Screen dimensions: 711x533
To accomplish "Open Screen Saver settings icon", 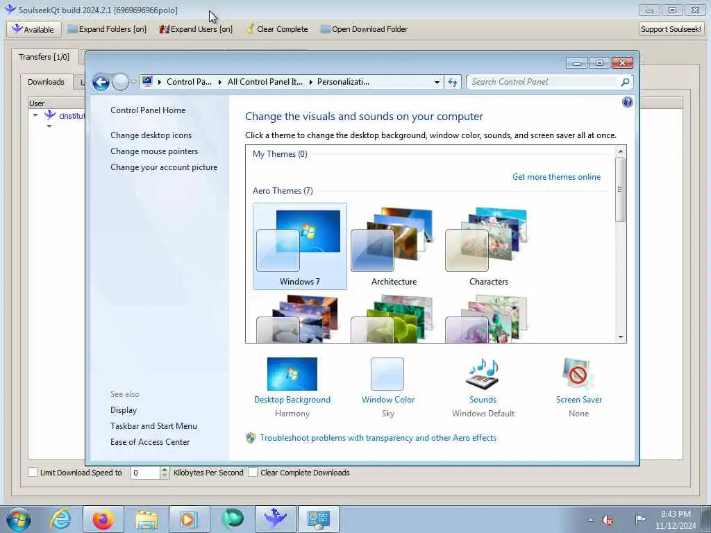I will click(578, 374).
